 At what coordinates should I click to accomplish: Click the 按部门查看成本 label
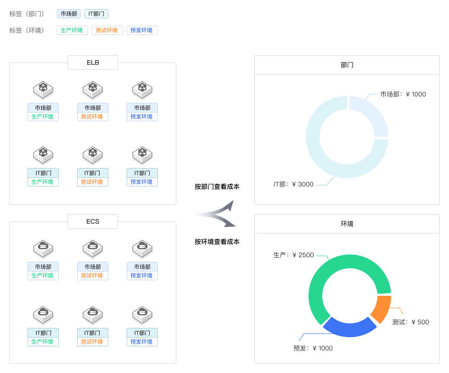click(217, 186)
